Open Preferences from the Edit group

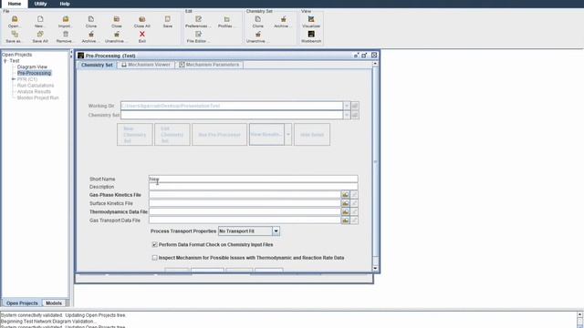pos(198,19)
